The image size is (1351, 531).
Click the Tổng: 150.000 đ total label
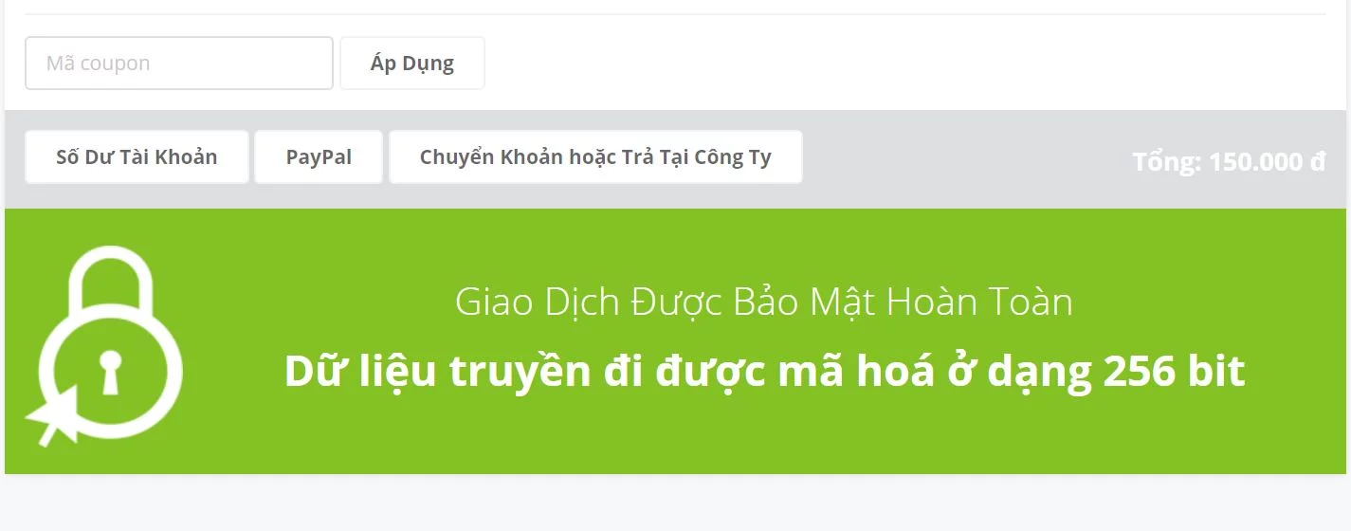(x=1229, y=161)
